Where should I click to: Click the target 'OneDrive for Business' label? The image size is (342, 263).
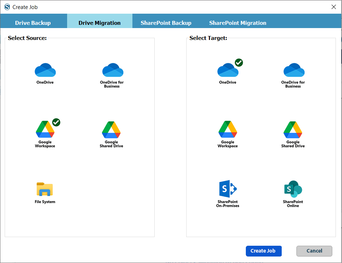coord(293,84)
